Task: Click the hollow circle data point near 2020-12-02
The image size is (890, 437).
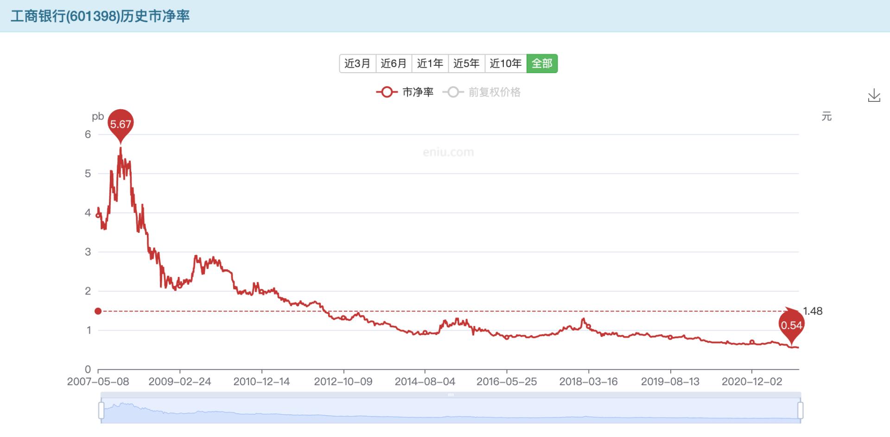Action: 751,342
